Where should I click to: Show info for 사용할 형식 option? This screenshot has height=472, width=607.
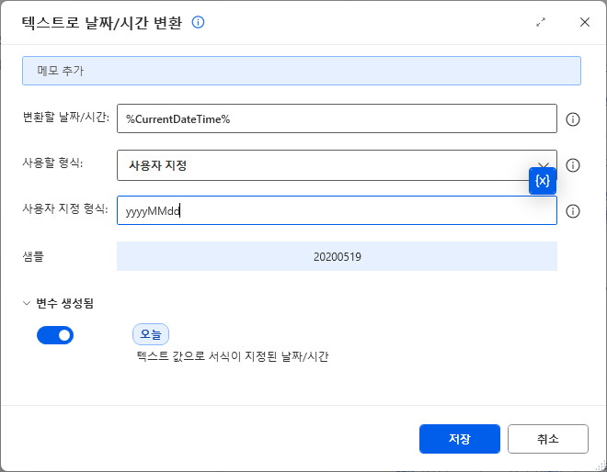point(573,165)
